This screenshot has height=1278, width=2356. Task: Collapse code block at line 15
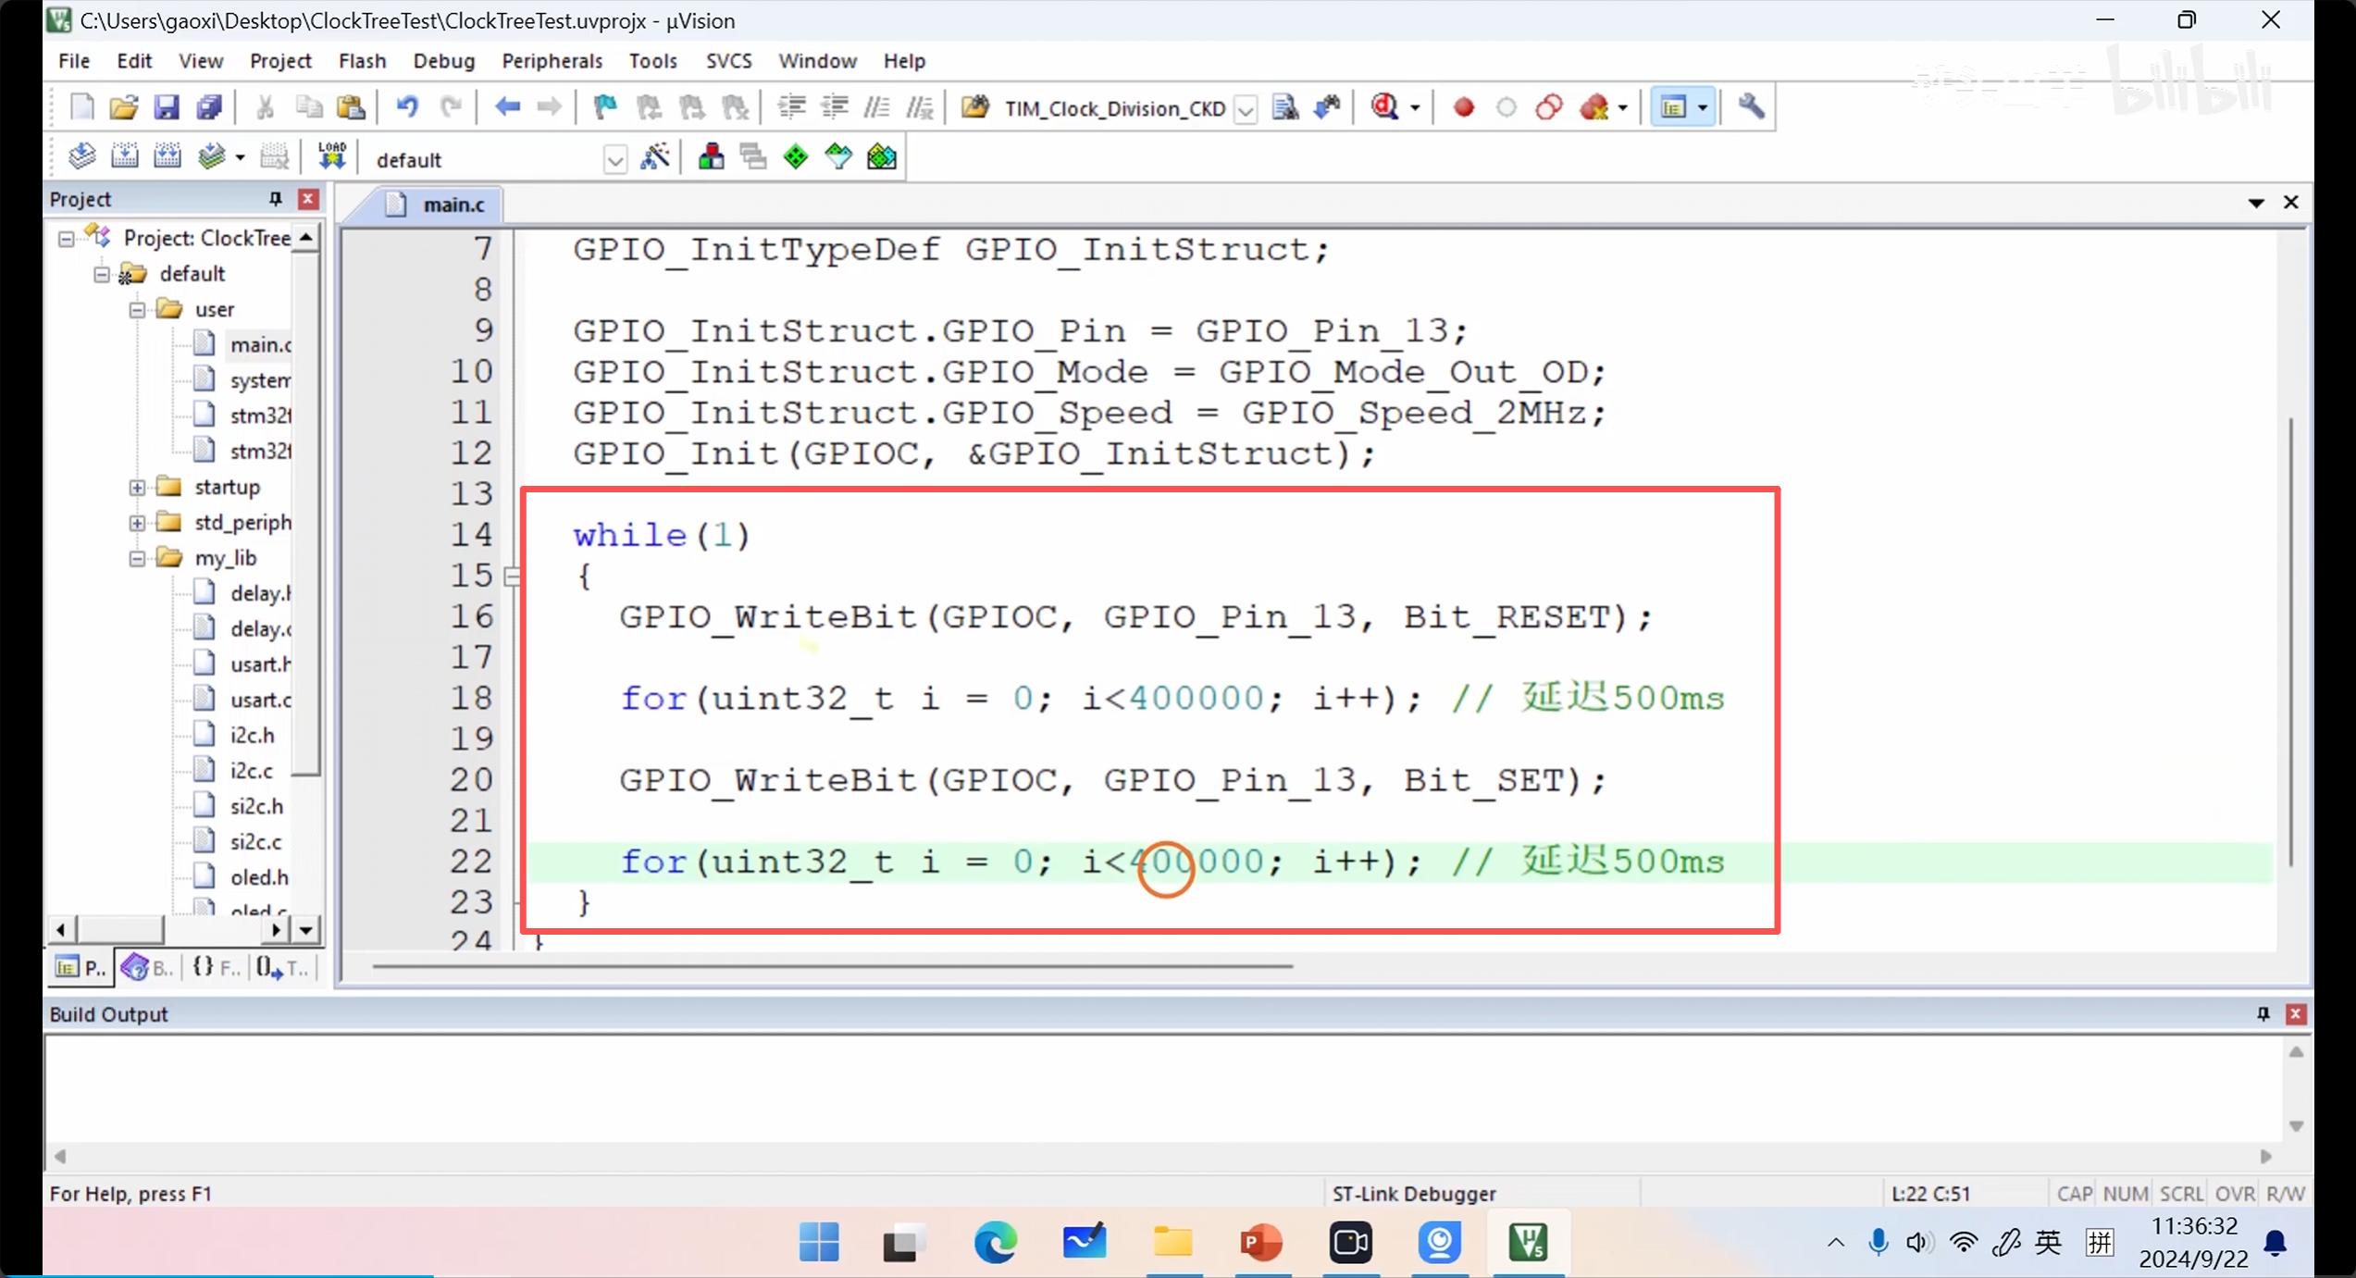coord(512,577)
